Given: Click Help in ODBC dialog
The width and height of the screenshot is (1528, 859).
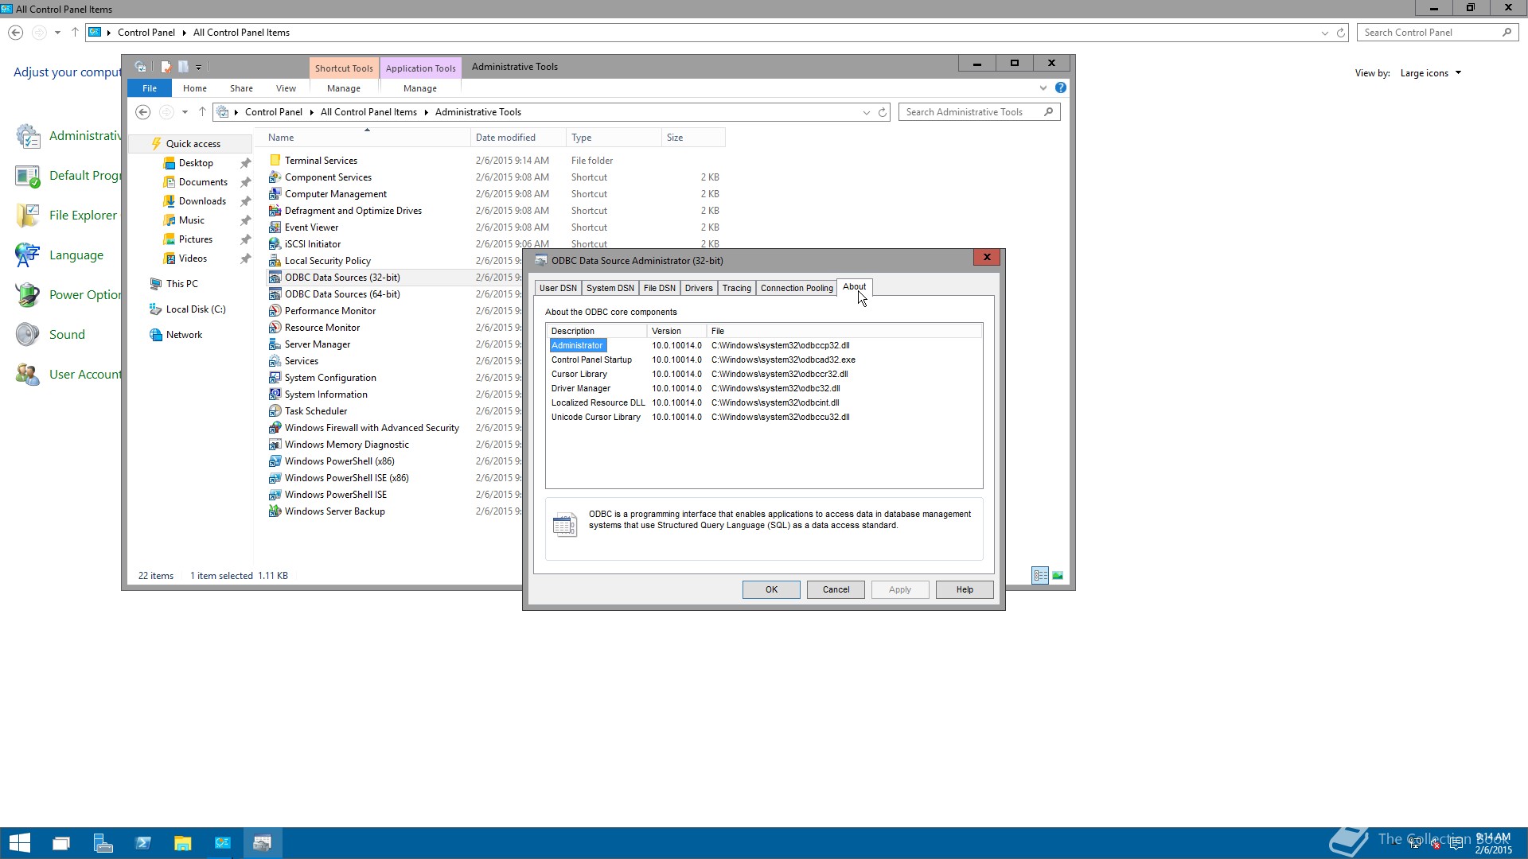Looking at the screenshot, I should (965, 589).
